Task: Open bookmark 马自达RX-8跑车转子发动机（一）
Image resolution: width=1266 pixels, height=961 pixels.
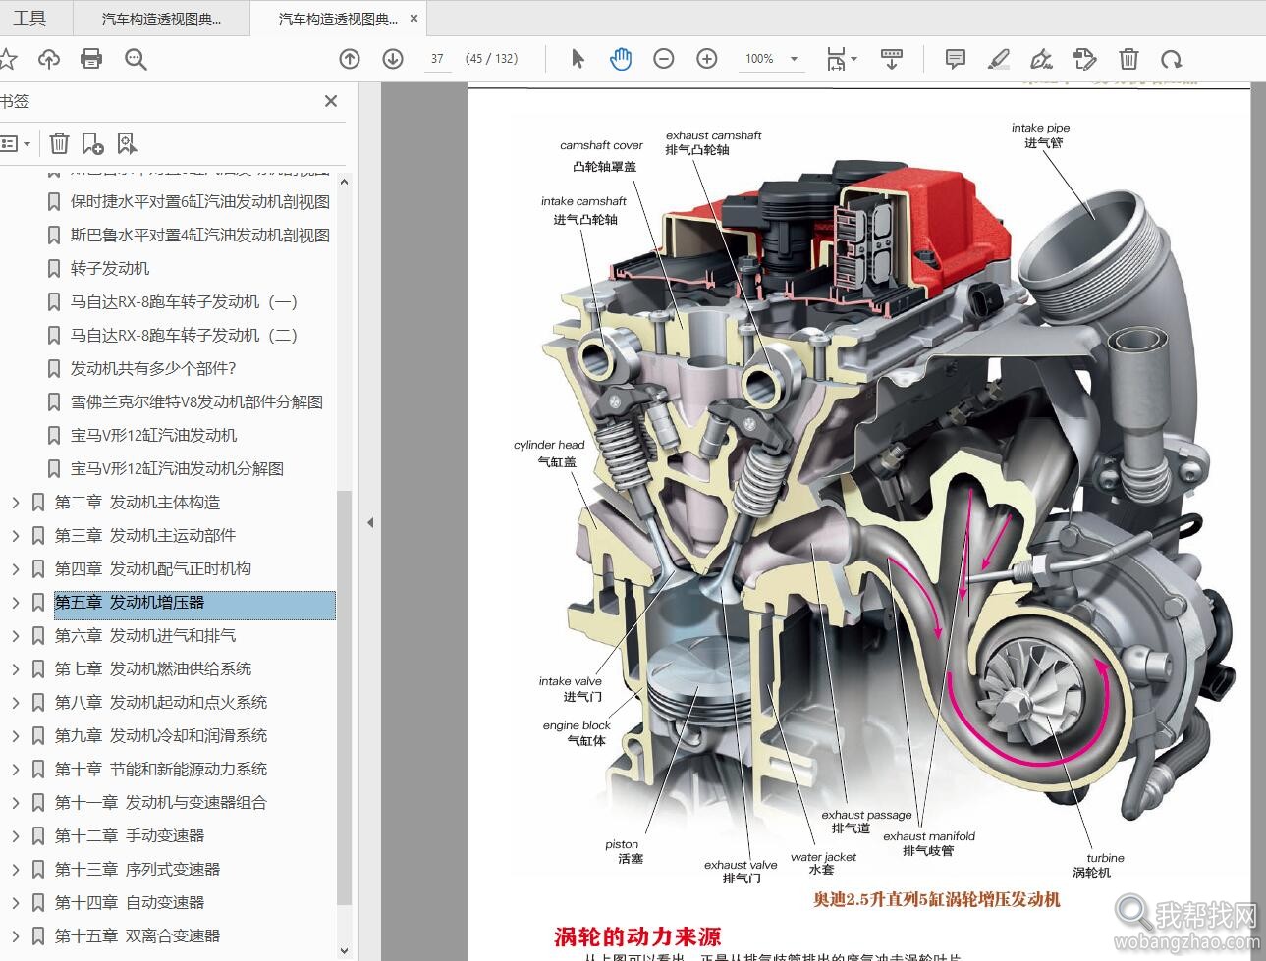Action: pyautogui.click(x=184, y=302)
